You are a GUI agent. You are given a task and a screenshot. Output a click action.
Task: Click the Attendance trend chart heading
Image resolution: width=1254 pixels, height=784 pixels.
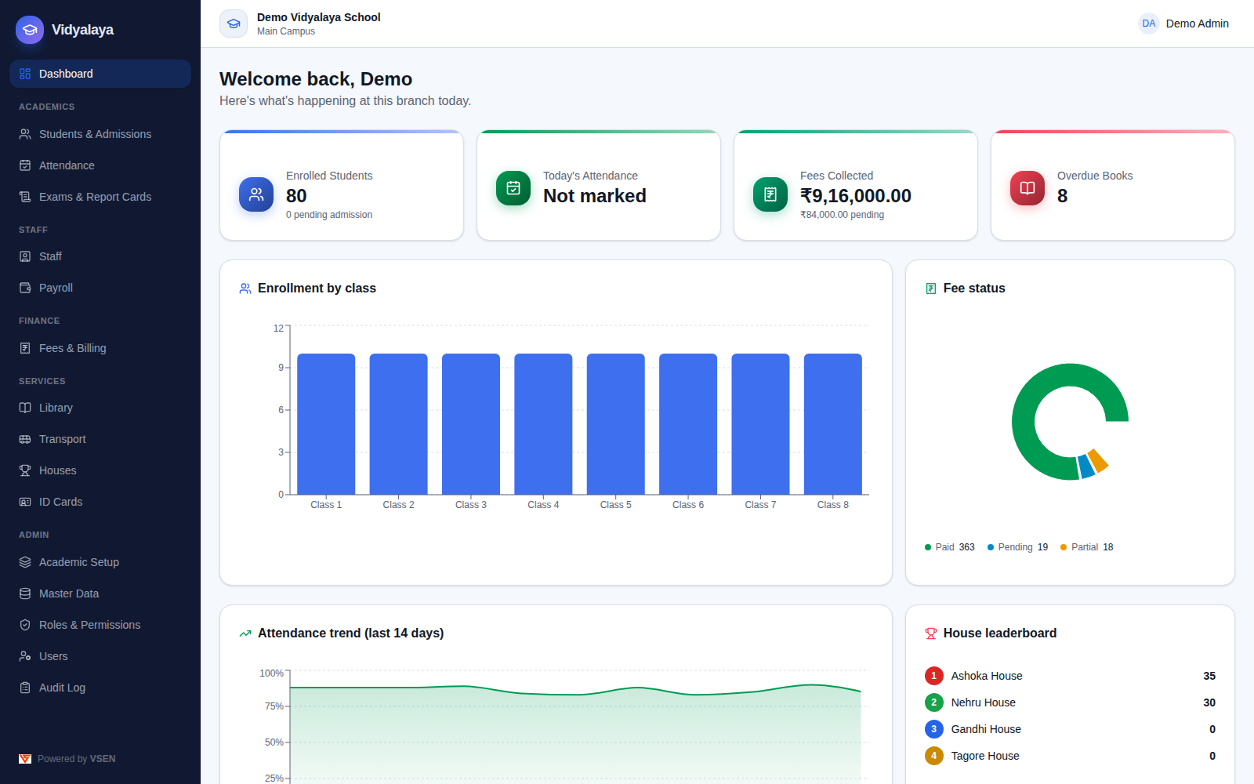pyautogui.click(x=350, y=633)
